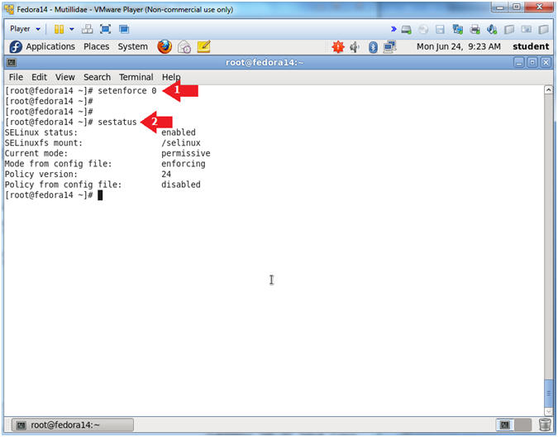Click the 'Policy version:' label
The width and height of the screenshot is (558, 437).
(x=41, y=174)
